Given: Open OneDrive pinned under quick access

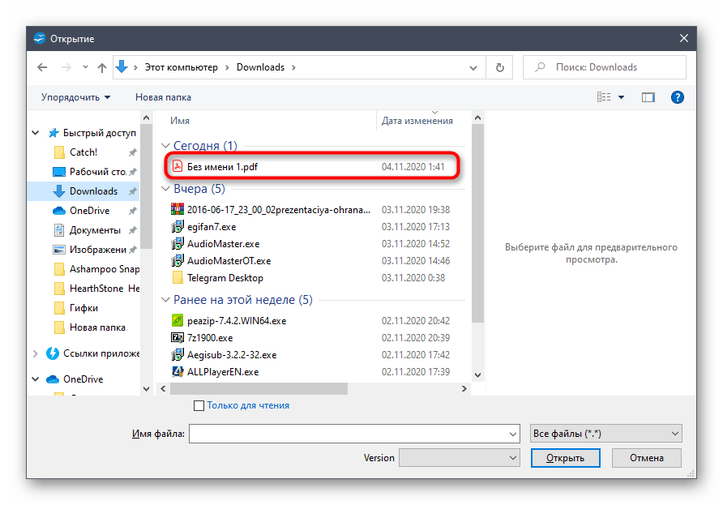Looking at the screenshot, I should point(89,211).
